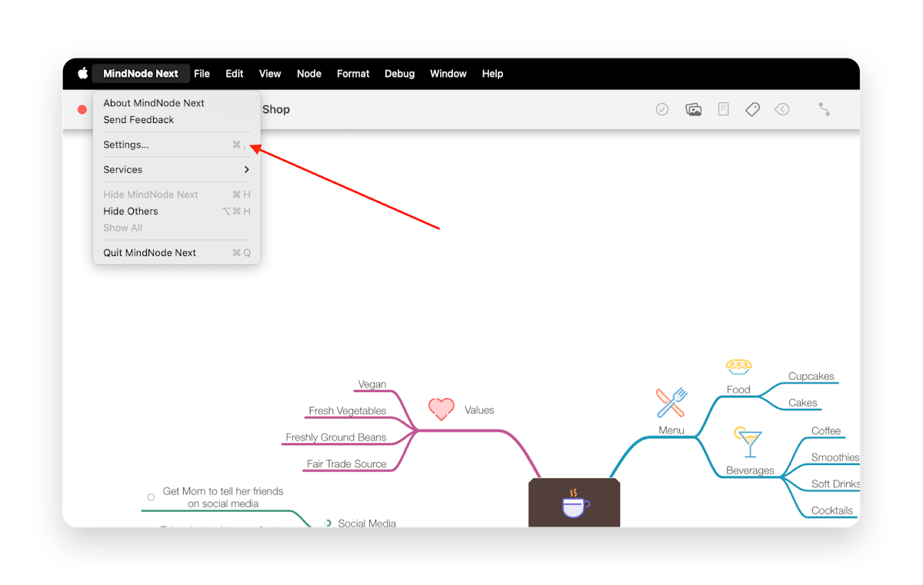
Task: Select the Beverages node label
Action: pos(750,470)
